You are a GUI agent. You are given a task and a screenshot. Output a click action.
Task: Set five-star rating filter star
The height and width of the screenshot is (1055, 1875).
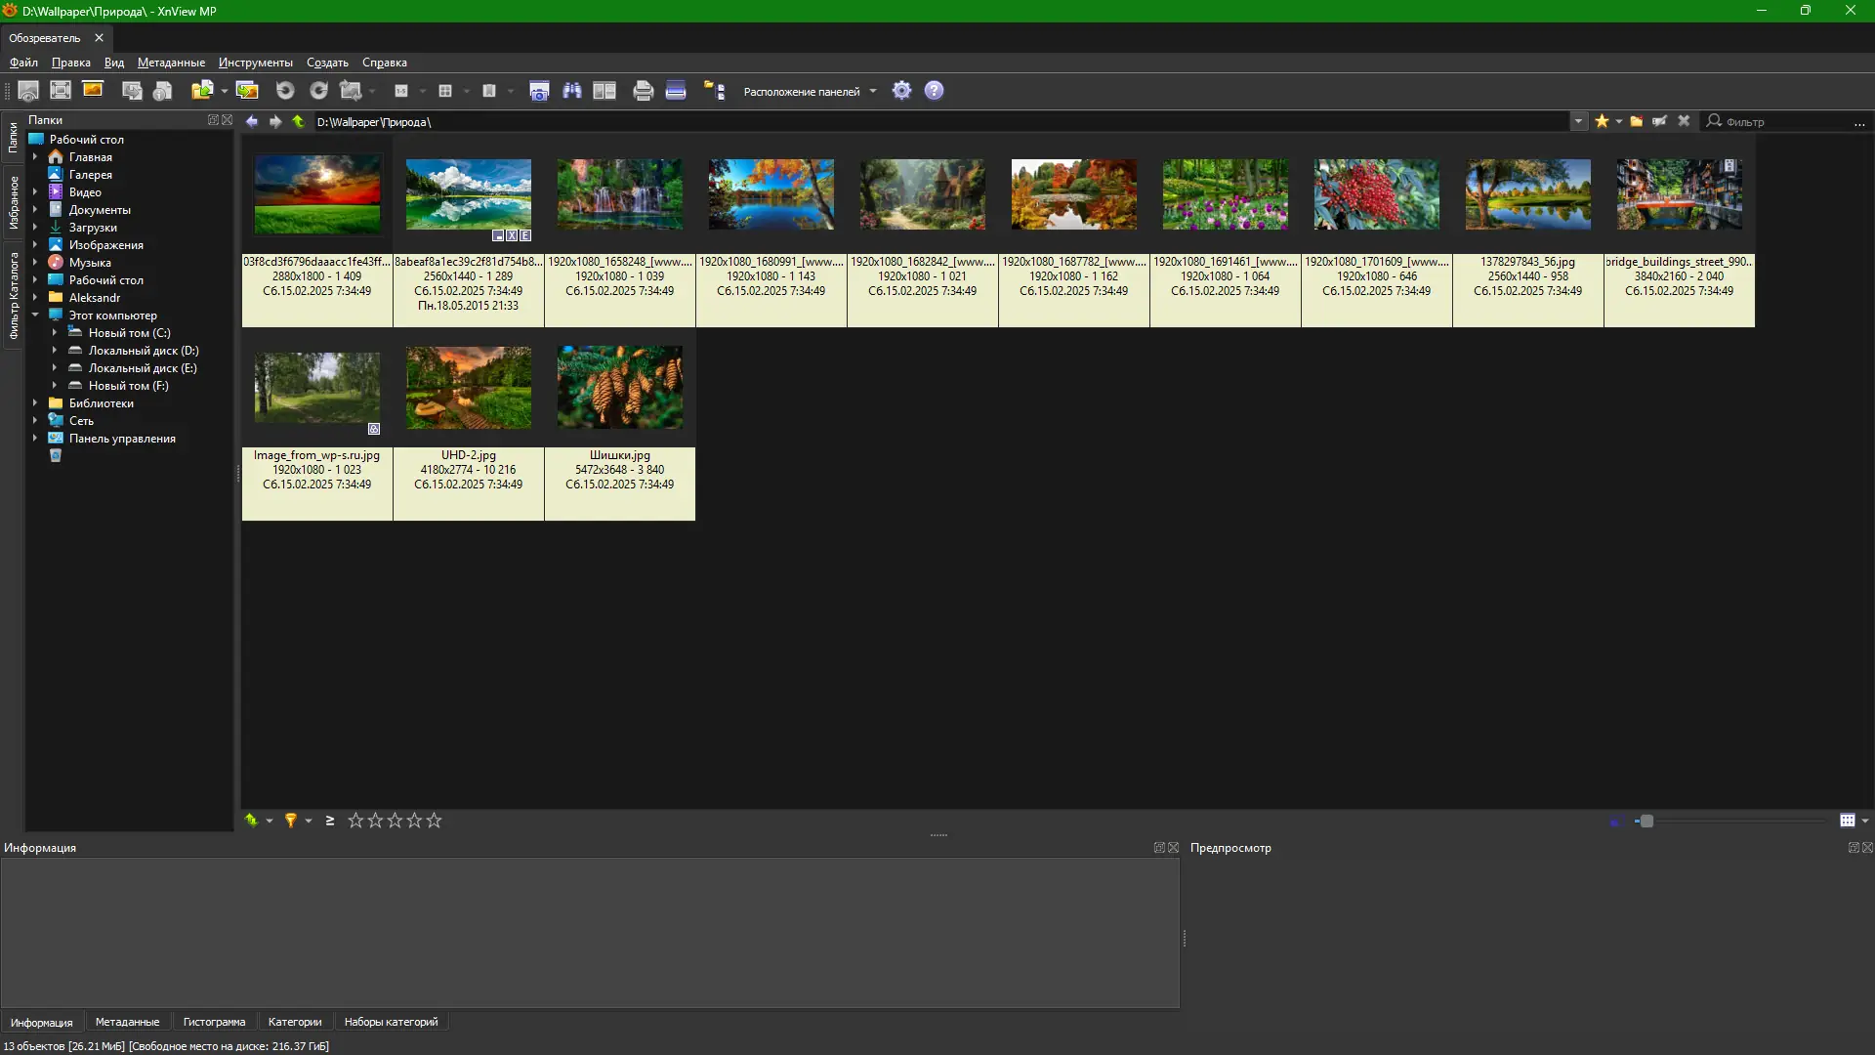click(435, 821)
